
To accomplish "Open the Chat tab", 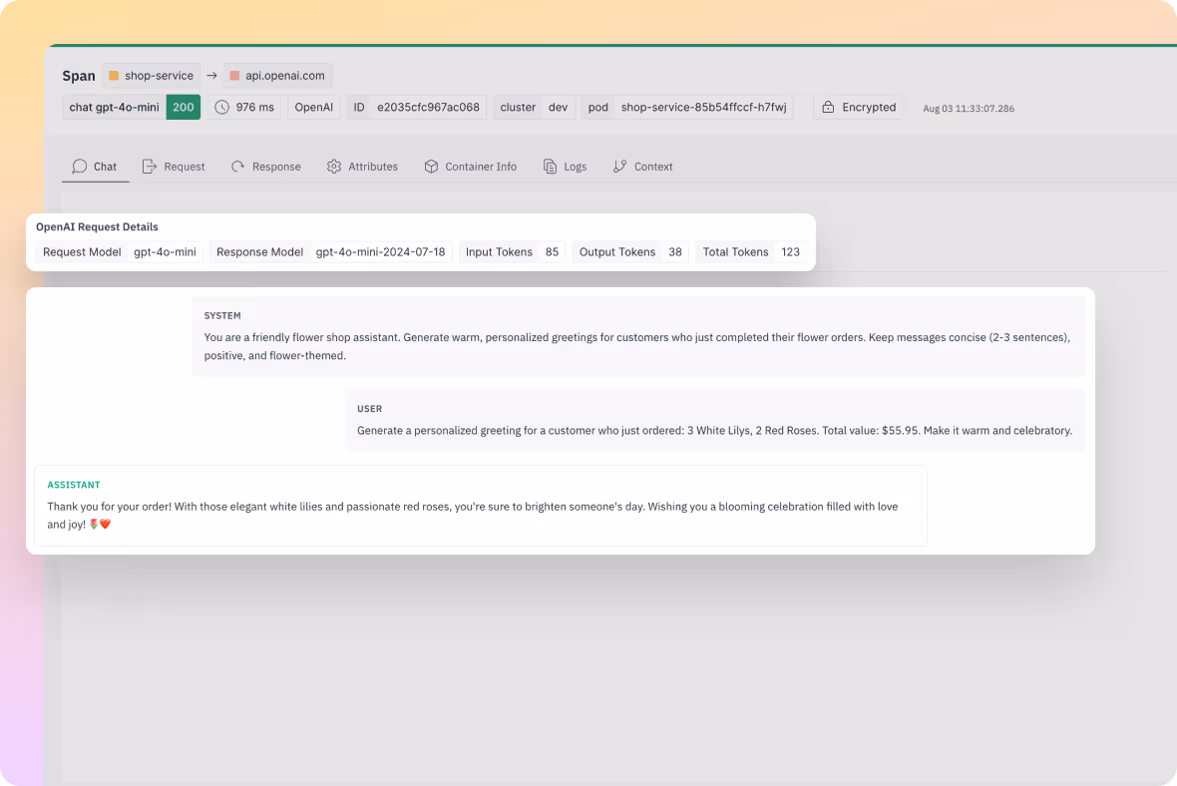I will (x=96, y=167).
